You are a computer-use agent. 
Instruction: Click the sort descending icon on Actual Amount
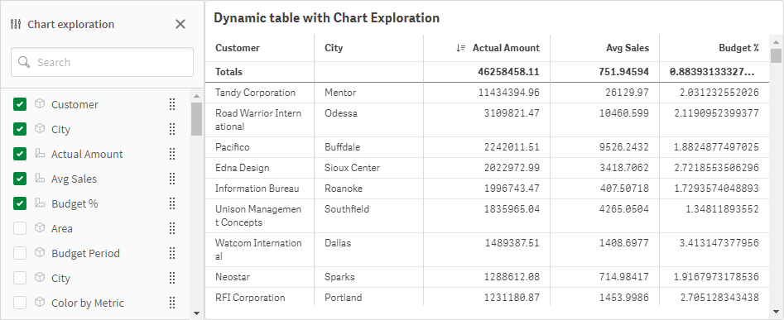point(460,48)
